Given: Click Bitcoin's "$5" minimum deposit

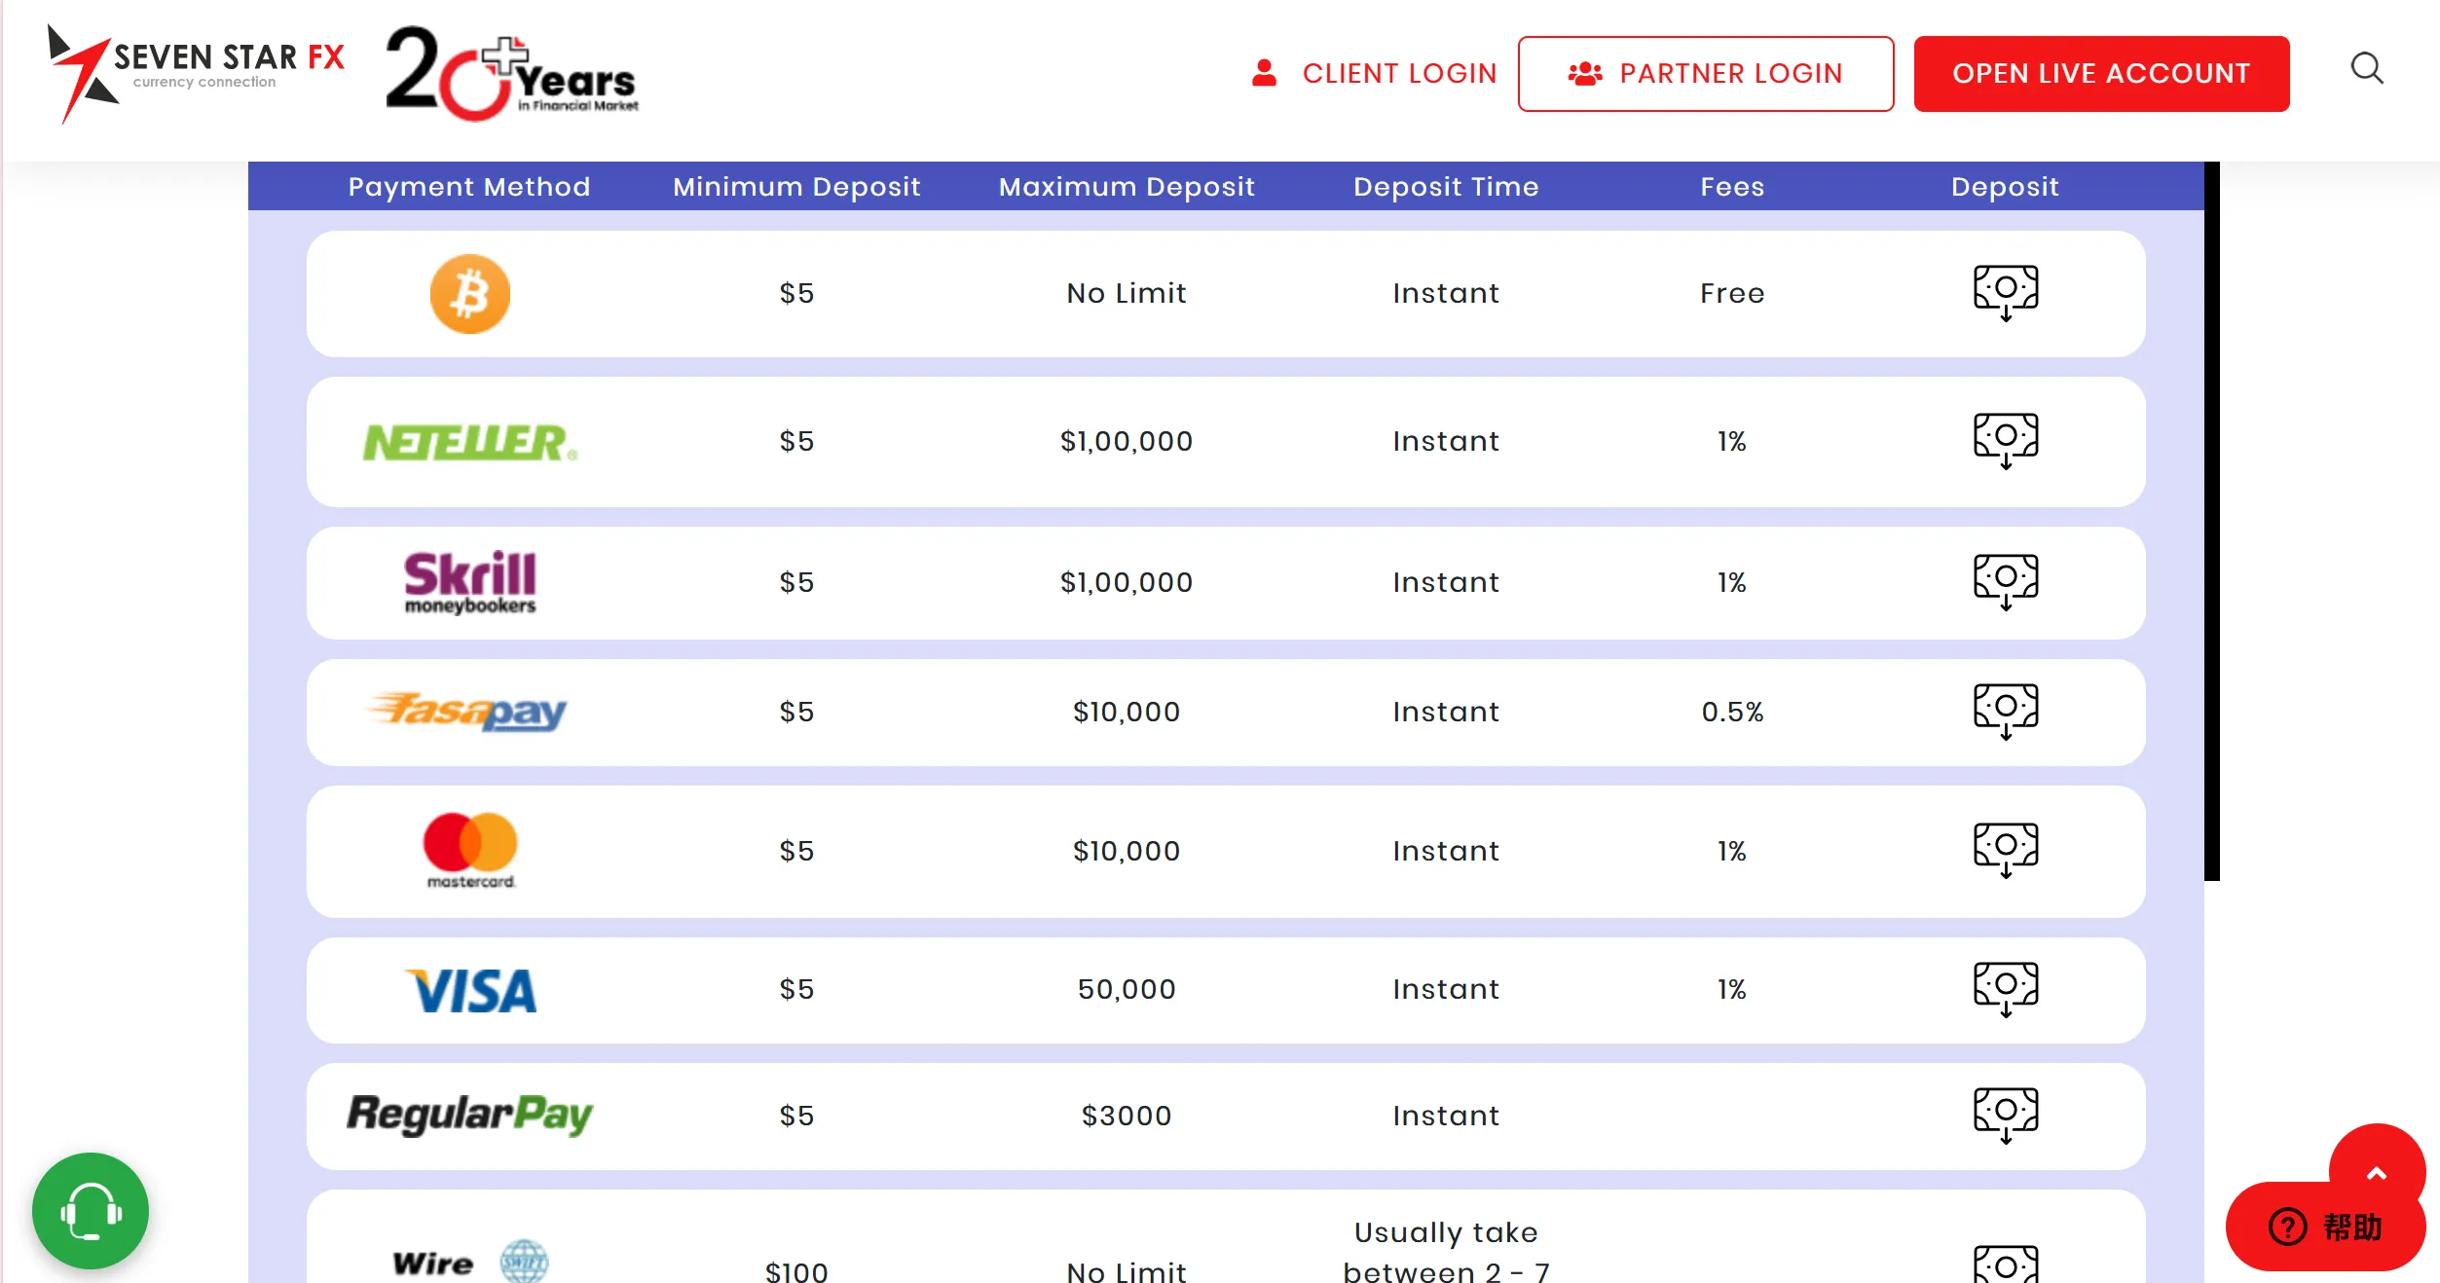Looking at the screenshot, I should [x=796, y=293].
